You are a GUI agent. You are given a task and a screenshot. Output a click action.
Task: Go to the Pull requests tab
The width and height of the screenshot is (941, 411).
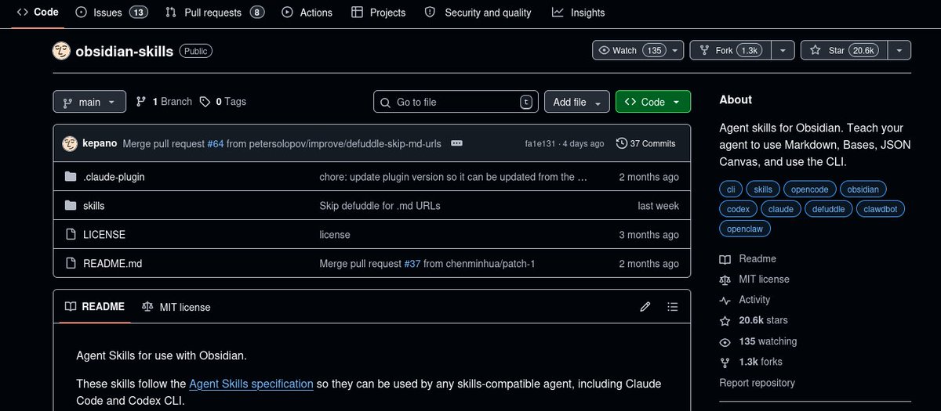pos(215,13)
